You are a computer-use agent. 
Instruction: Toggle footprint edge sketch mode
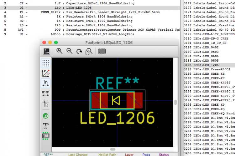45,136
